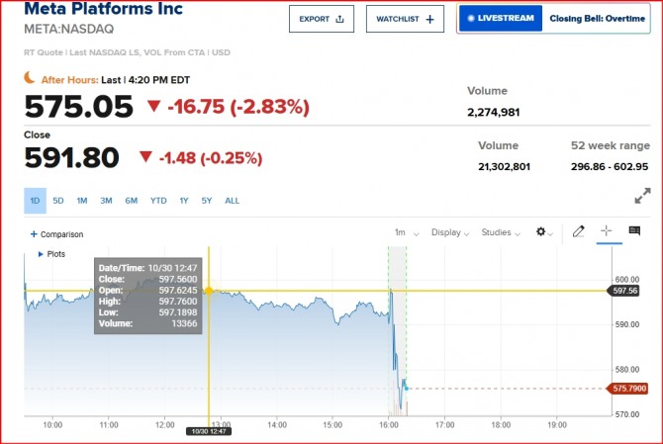663x444 pixels.
Task: Select the pencil drawing tool
Action: click(x=579, y=232)
